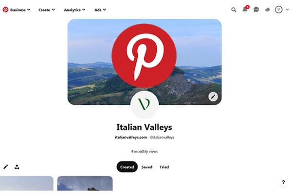This screenshot has width=292, height=194.
Task: Open the italianvalleys.com link
Action: [x=131, y=137]
